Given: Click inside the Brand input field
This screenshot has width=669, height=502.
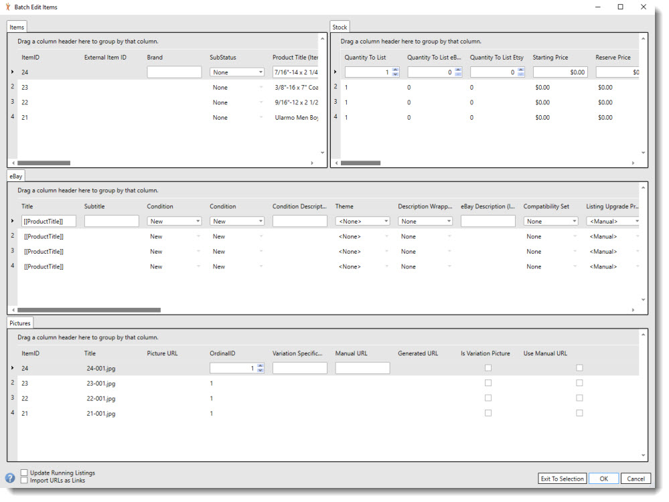Looking at the screenshot, I should point(174,72).
